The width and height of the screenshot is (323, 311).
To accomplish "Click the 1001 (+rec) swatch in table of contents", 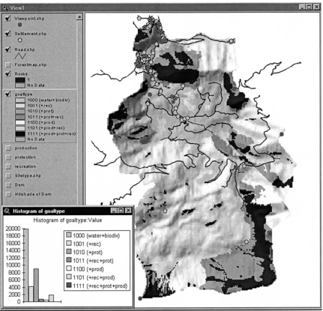I will tap(20, 106).
